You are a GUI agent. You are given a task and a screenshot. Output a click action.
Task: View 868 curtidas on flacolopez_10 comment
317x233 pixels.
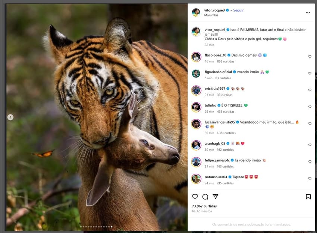click(225, 61)
